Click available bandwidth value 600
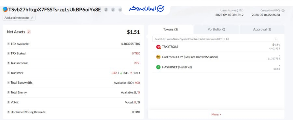 click(x=130, y=83)
